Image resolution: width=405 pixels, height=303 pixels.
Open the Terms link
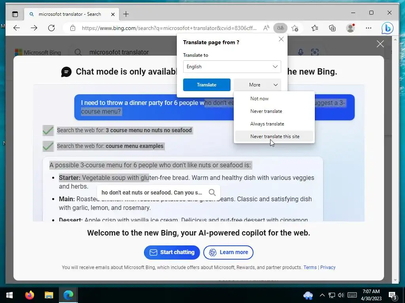click(310, 267)
